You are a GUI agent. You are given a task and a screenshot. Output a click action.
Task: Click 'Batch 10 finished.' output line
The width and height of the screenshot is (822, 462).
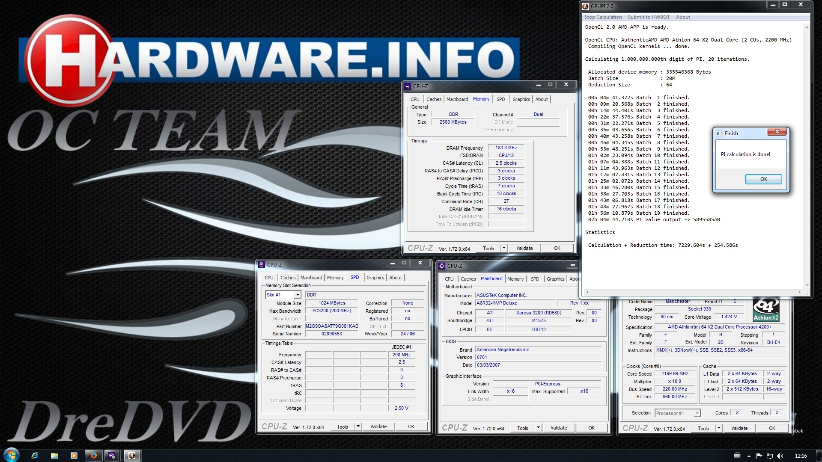(x=639, y=156)
